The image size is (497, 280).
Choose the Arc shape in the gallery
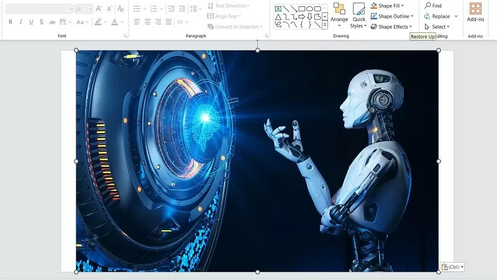[x=286, y=24]
